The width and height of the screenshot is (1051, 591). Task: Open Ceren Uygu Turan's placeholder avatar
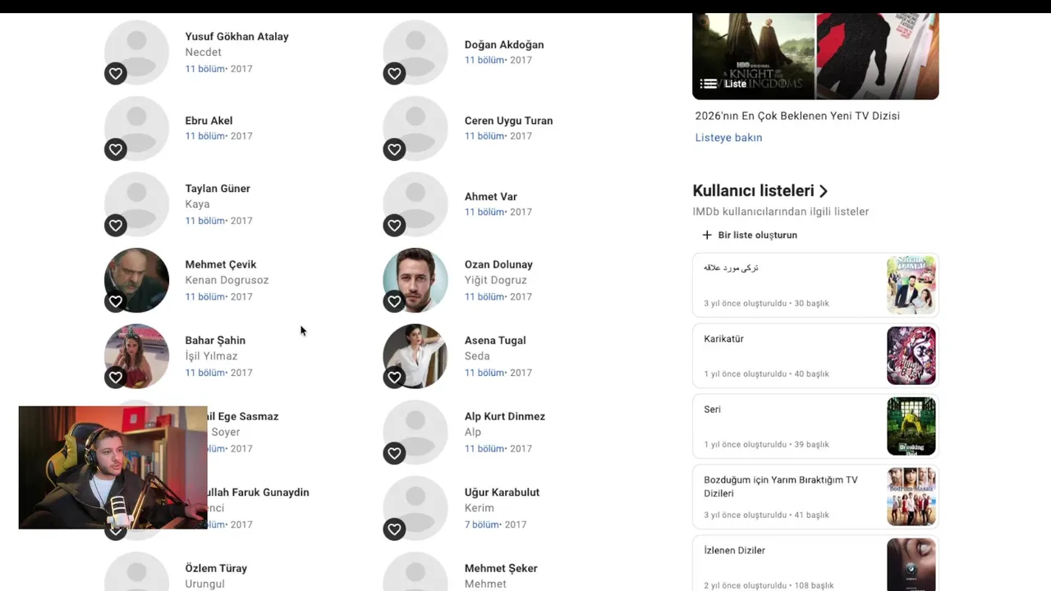415,128
